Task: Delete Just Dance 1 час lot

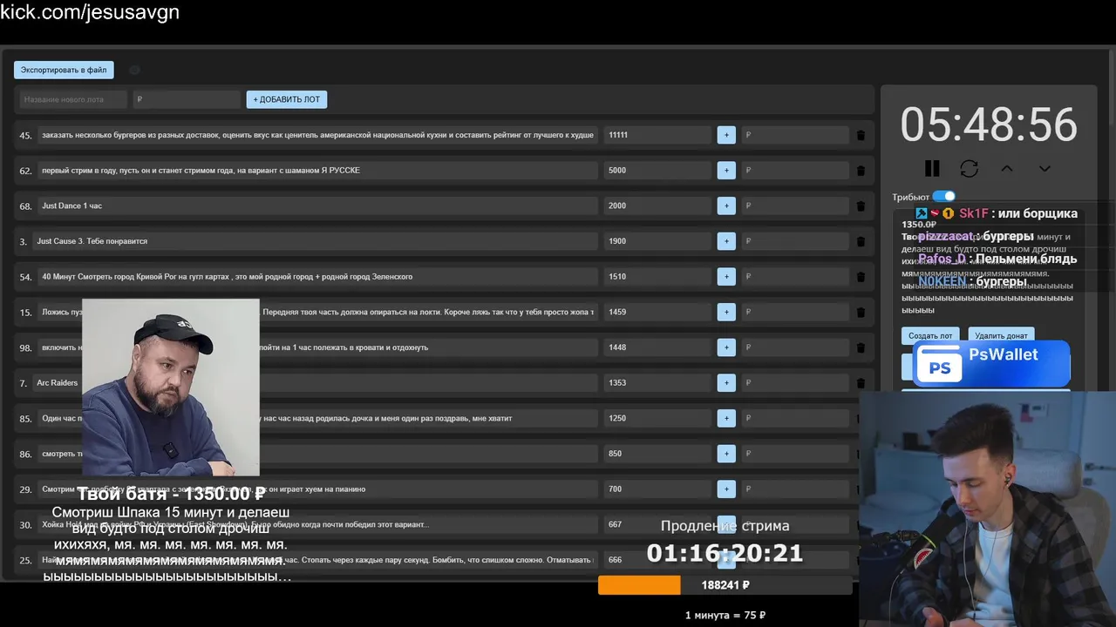Action: tap(861, 206)
